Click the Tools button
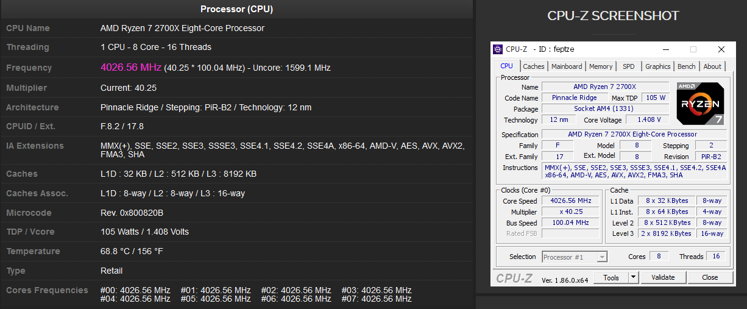 (x=611, y=277)
